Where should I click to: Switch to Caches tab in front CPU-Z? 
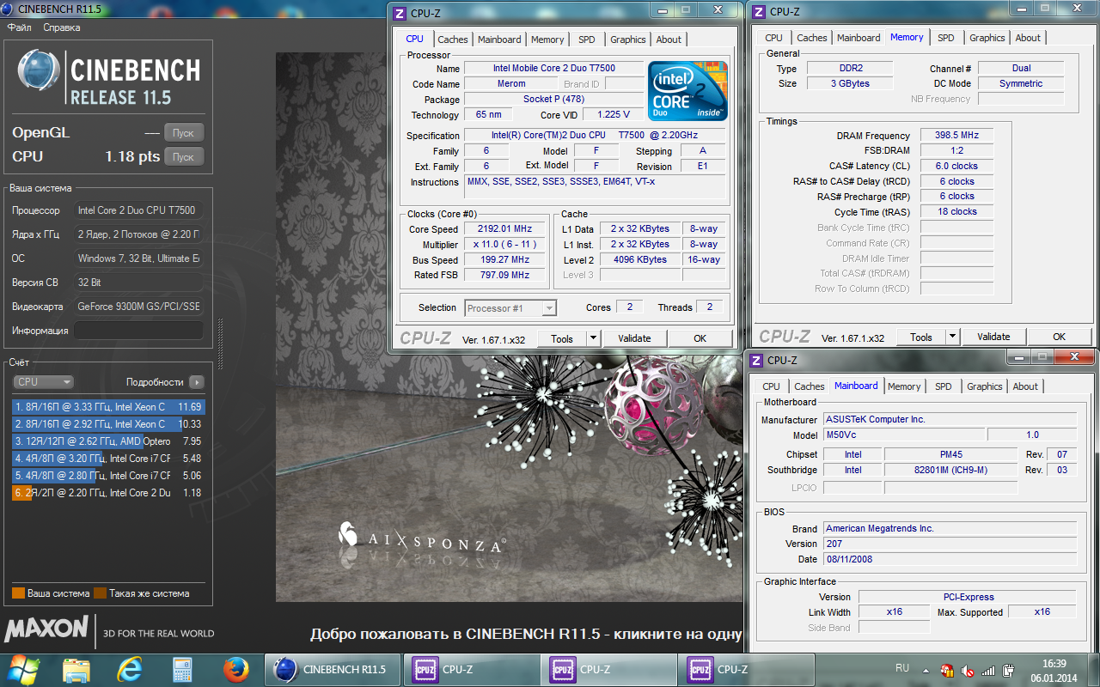pos(453,40)
